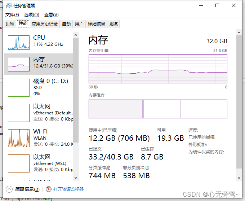Click the 简略信息(D) button label
The height and width of the screenshot is (201, 245).
coord(27,189)
